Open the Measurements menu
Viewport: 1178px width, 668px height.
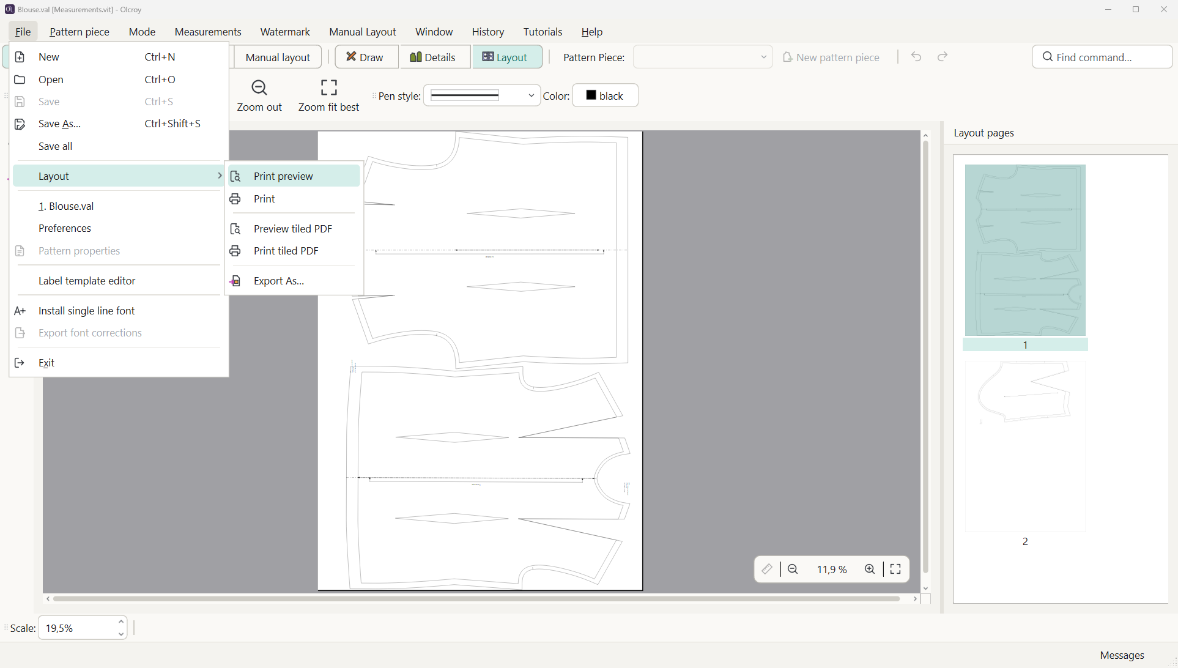208,32
